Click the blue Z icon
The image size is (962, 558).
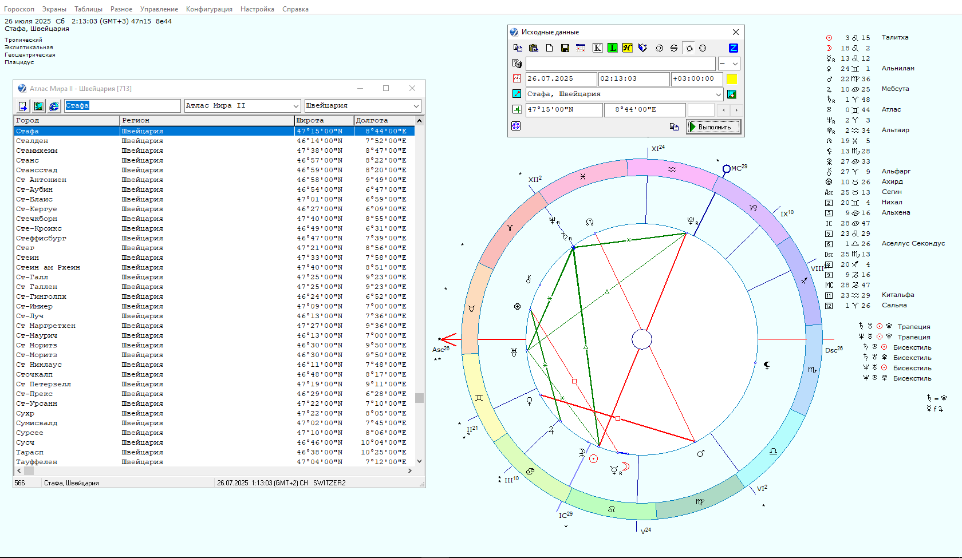pyautogui.click(x=733, y=48)
